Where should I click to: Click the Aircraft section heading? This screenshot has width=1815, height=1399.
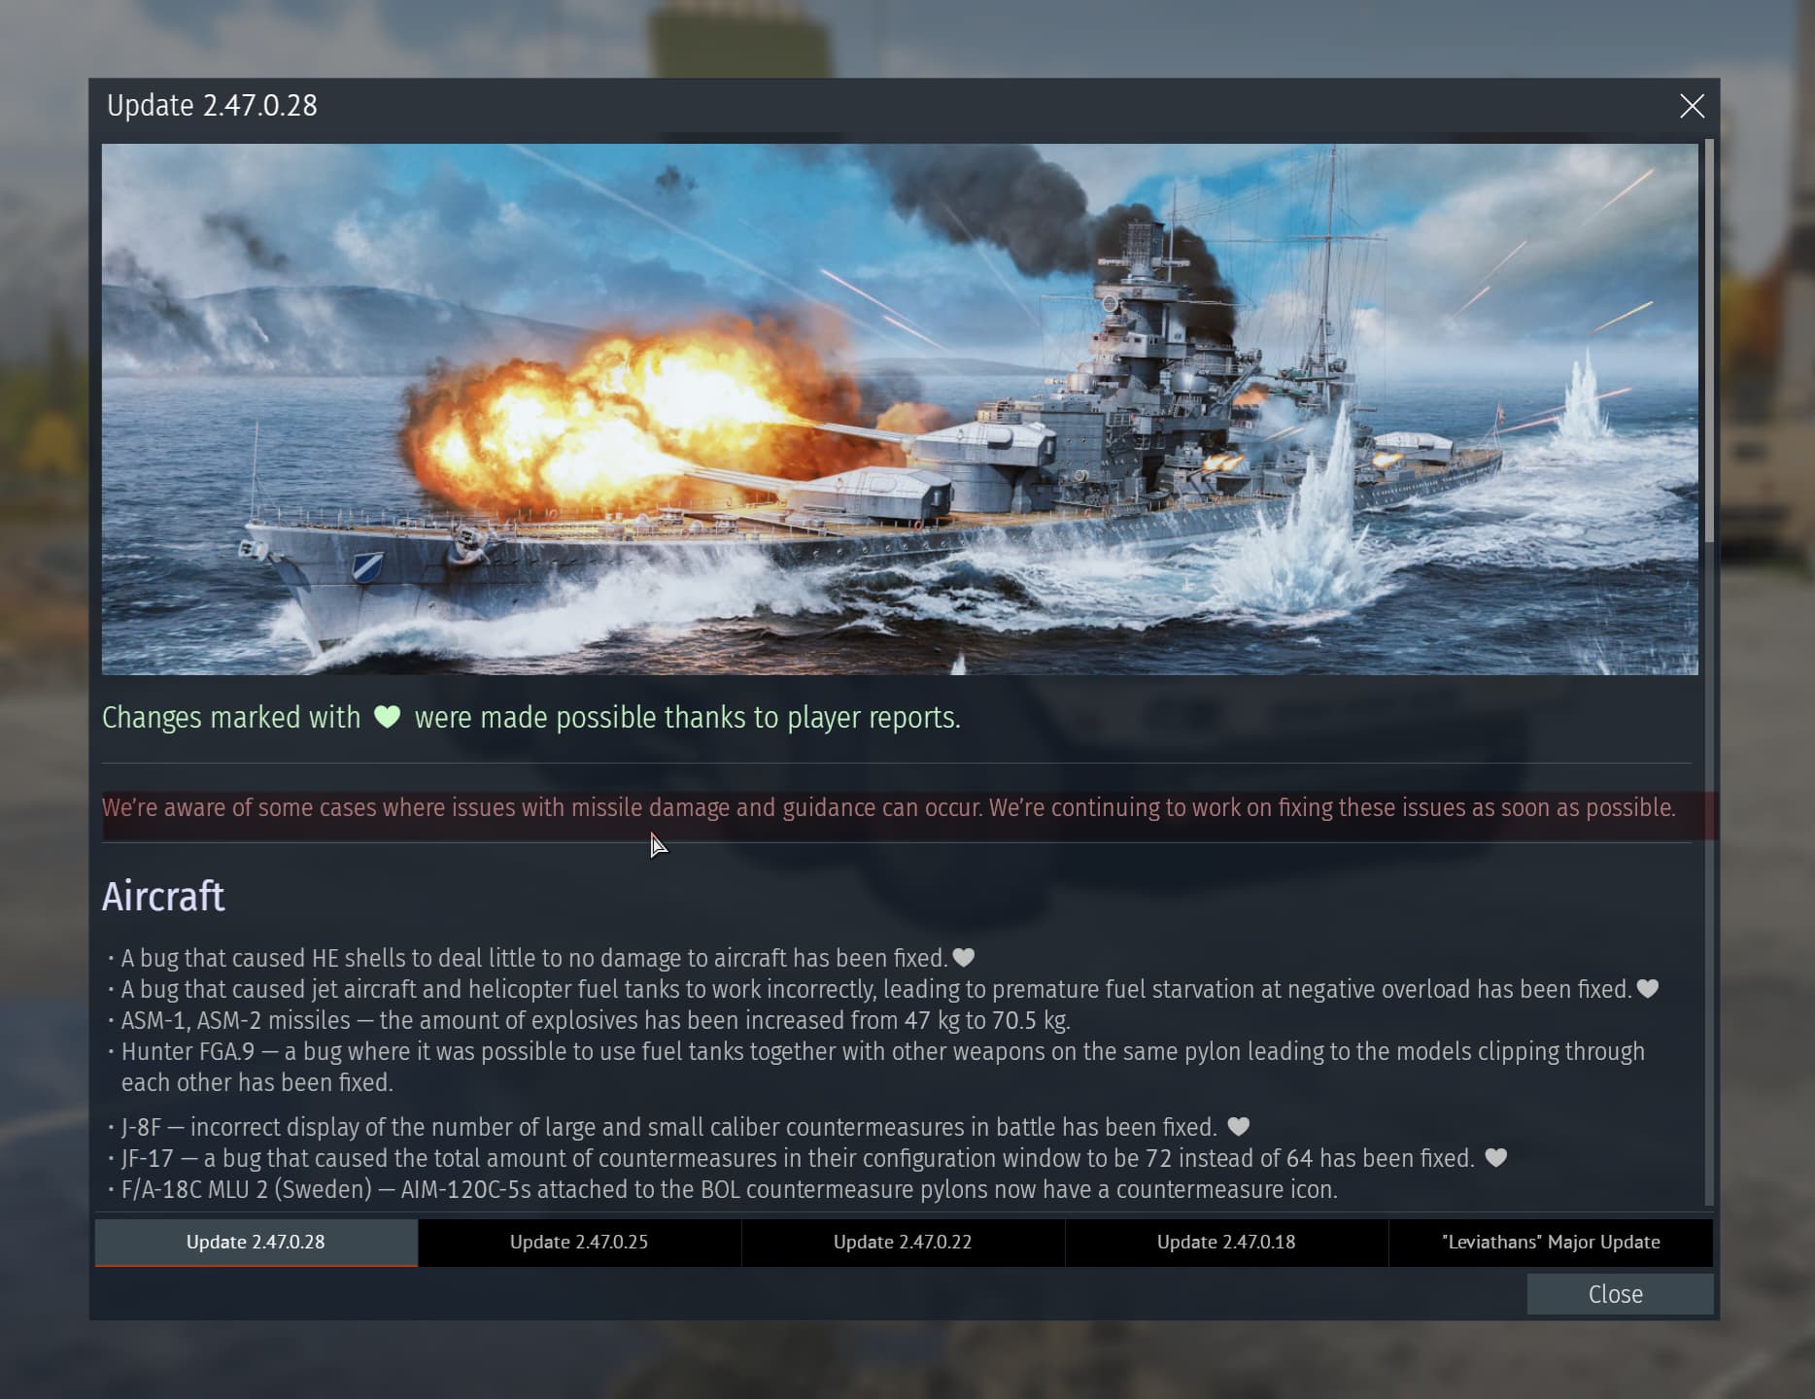[x=163, y=896]
